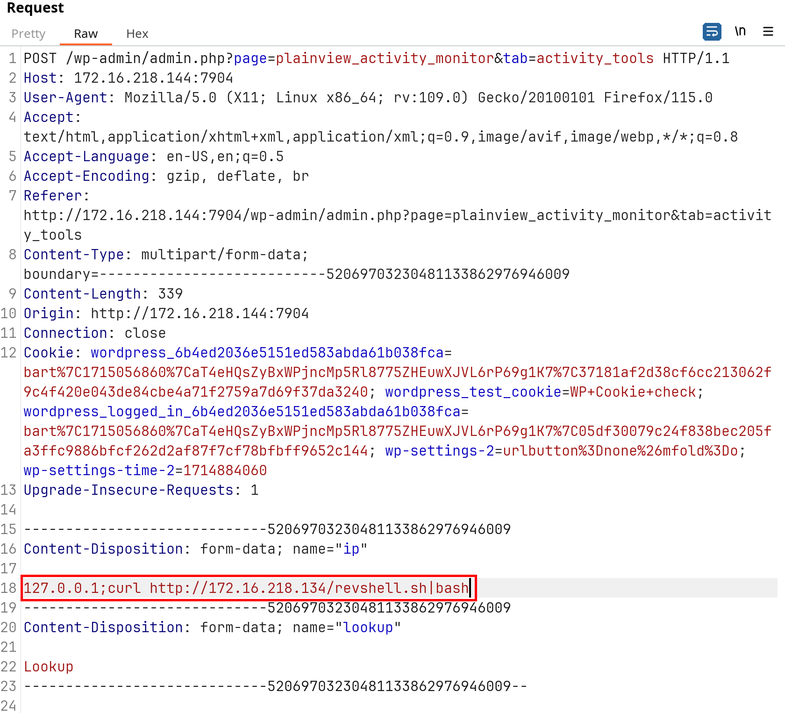785x713 pixels.
Task: Click the Host header value 172.16.218.144:7904
Action: [153, 78]
